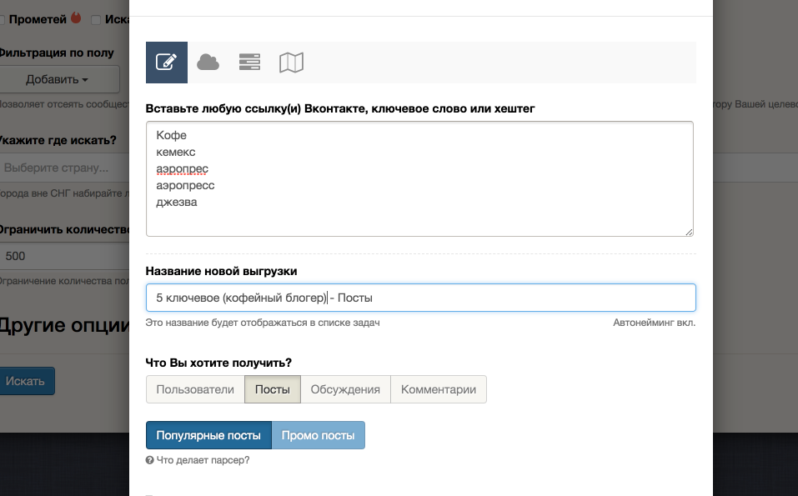
Task: Click the flame icon next to Прометей
Action: [76, 18]
